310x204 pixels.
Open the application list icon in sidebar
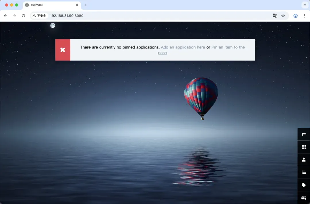304,172
